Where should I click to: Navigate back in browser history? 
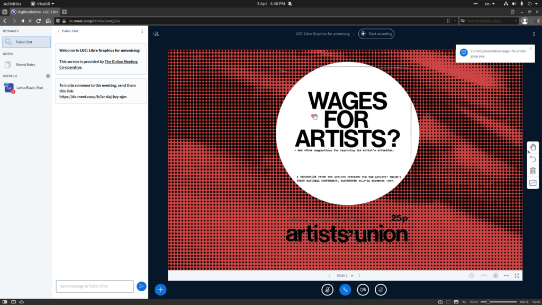pyautogui.click(x=5, y=21)
